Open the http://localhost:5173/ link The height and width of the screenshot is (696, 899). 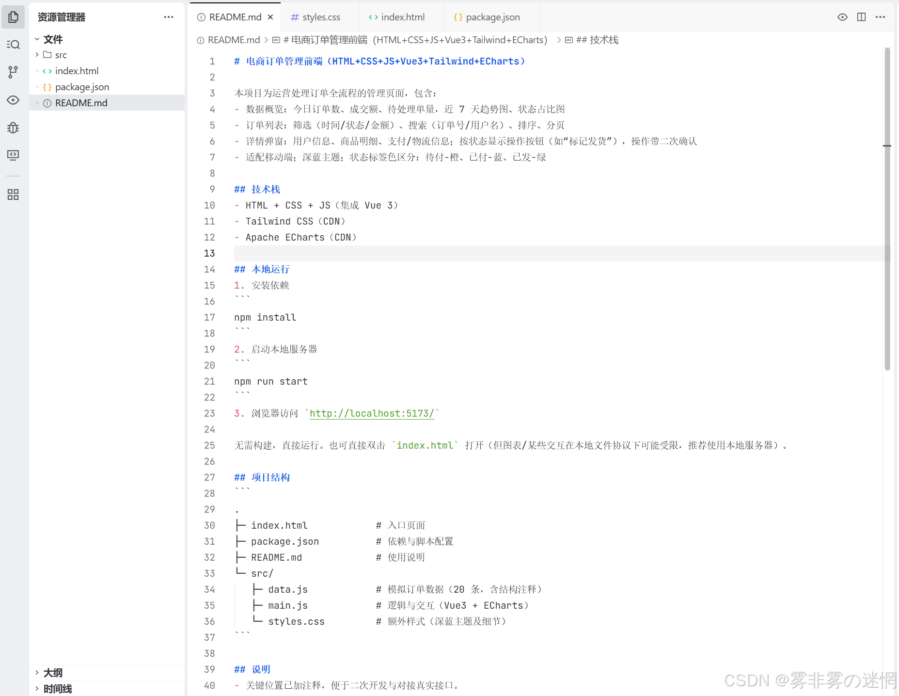point(372,413)
